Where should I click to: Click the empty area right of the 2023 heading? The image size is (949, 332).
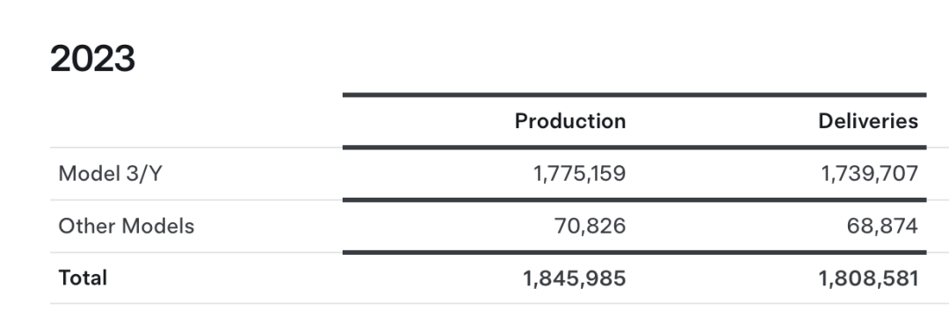(539, 59)
